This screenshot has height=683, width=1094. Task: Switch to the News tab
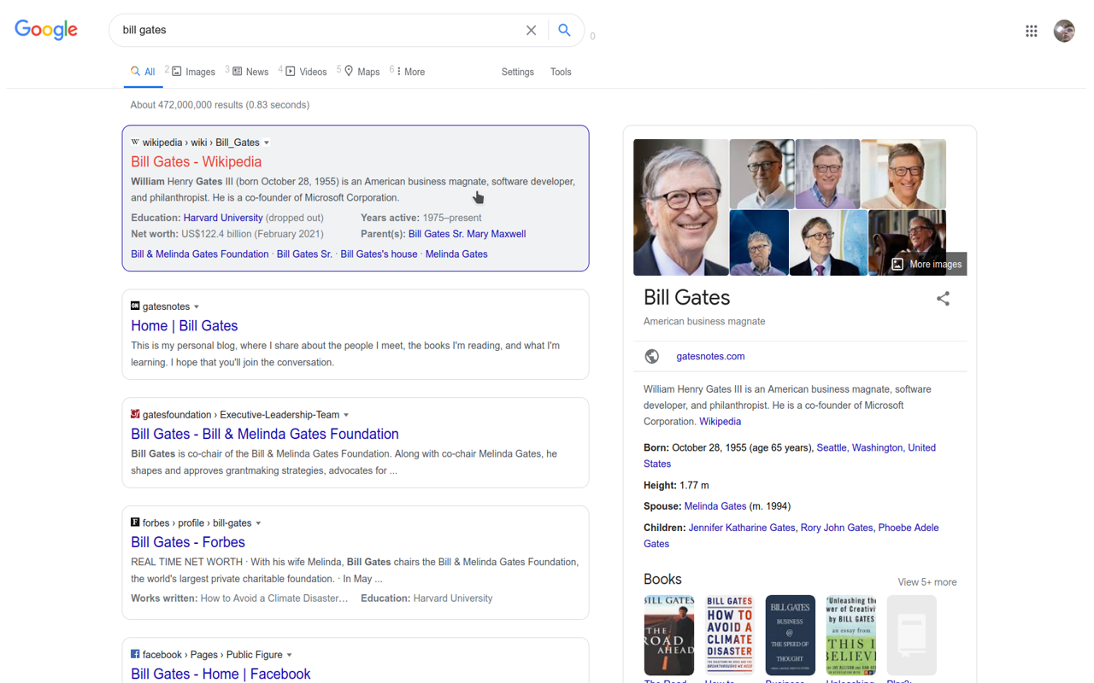coord(250,72)
